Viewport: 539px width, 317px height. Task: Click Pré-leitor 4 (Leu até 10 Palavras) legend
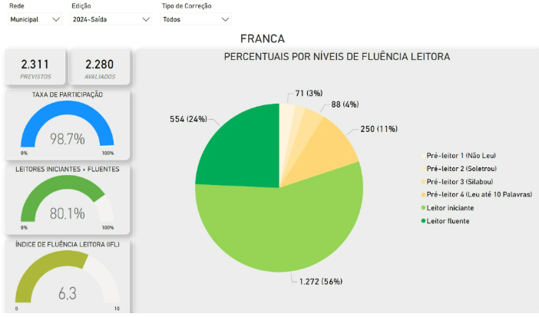tap(478, 194)
